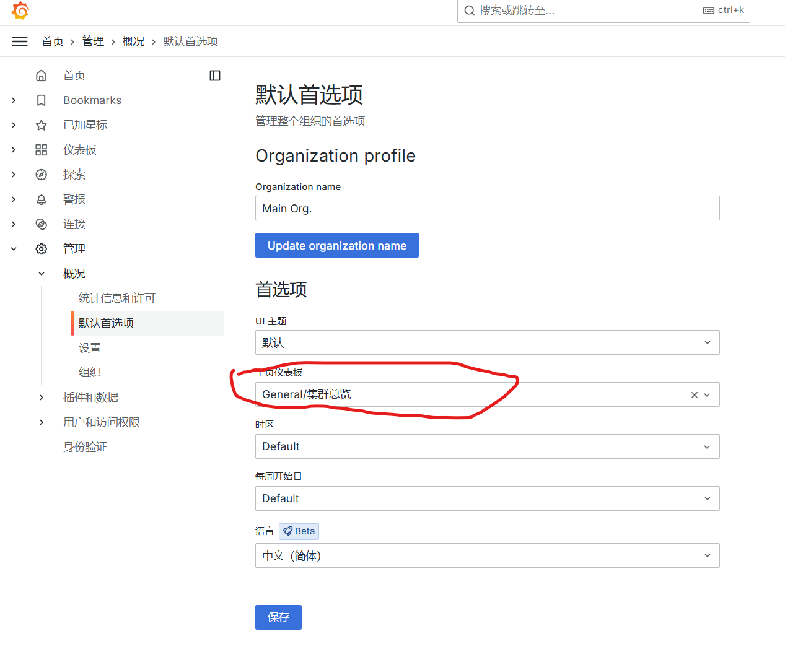The height and width of the screenshot is (652, 785).
Task: Open Bookmarks via the bookmark icon
Action: point(41,100)
